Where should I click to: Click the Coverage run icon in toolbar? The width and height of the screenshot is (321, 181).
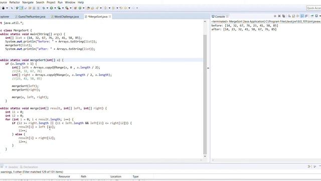coord(59,8)
